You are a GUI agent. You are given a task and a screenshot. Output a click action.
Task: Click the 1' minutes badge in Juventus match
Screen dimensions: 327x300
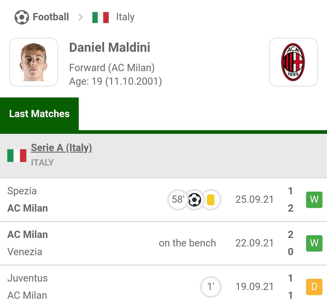click(211, 287)
